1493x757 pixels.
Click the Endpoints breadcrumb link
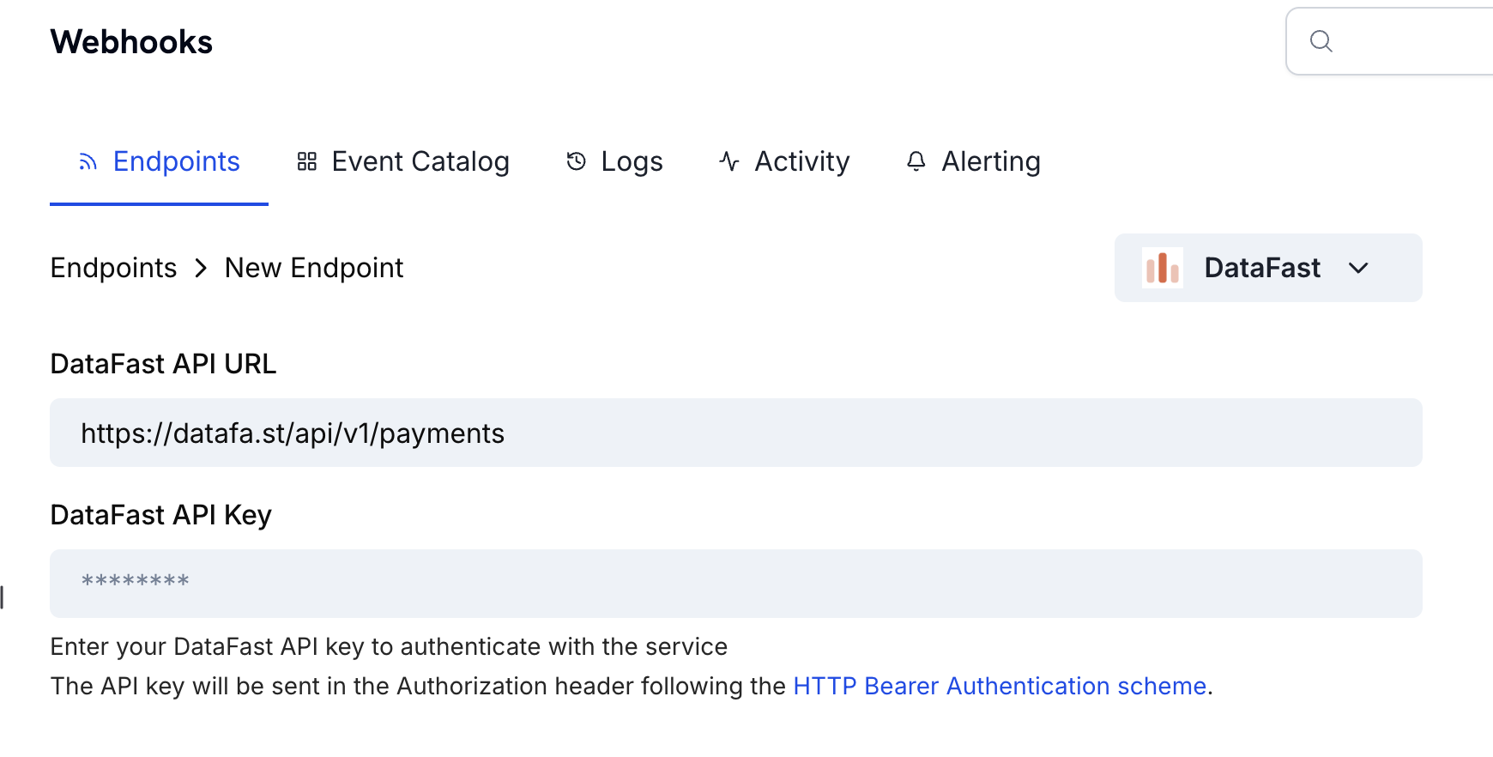point(113,268)
